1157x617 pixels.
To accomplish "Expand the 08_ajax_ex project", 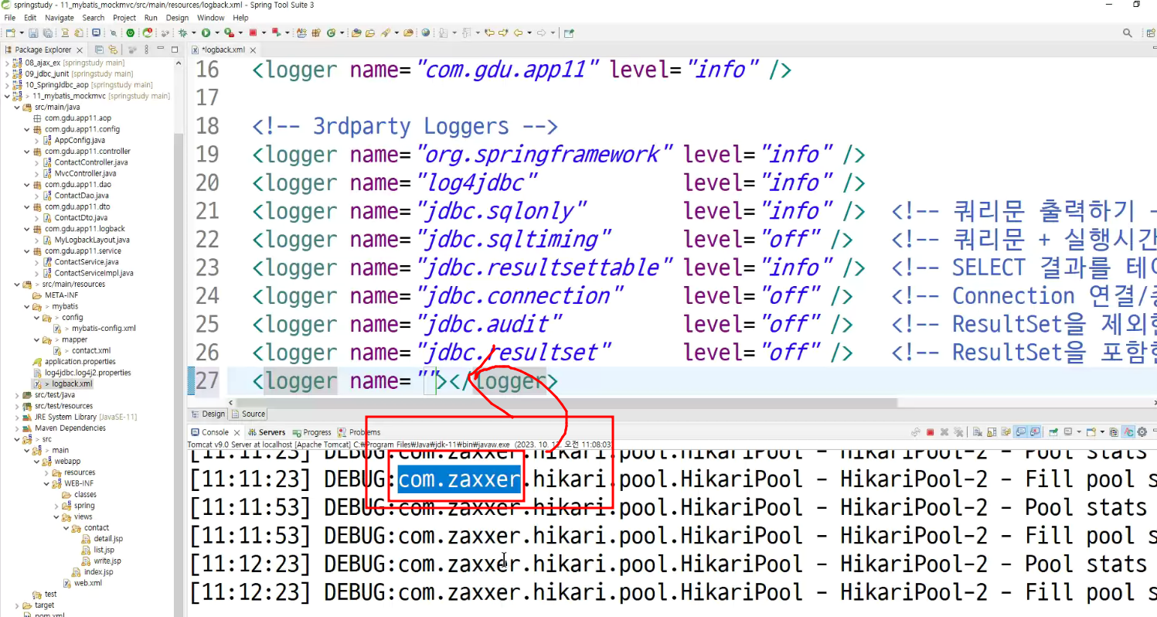I will coord(7,63).
